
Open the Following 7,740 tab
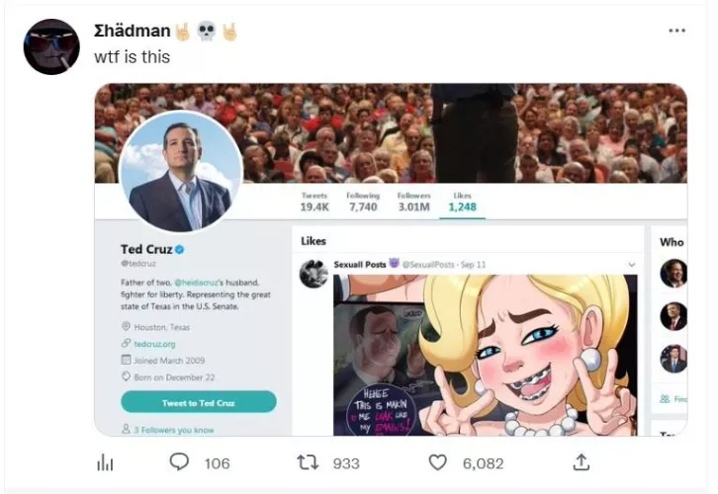(x=363, y=202)
